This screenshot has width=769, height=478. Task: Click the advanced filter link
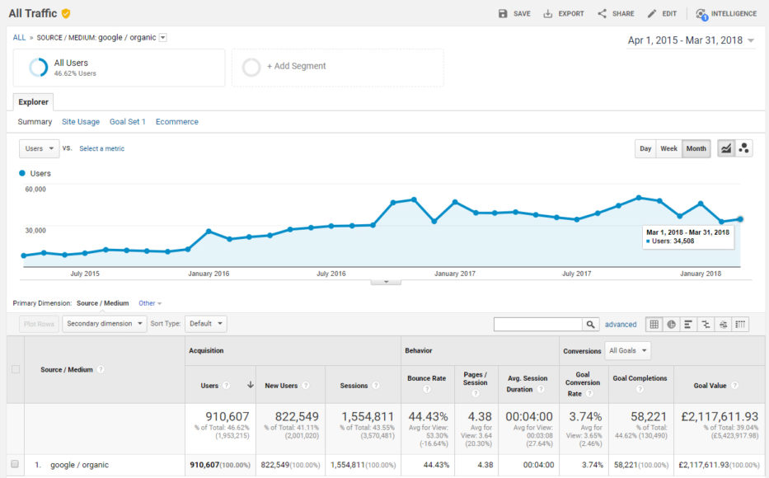point(621,325)
